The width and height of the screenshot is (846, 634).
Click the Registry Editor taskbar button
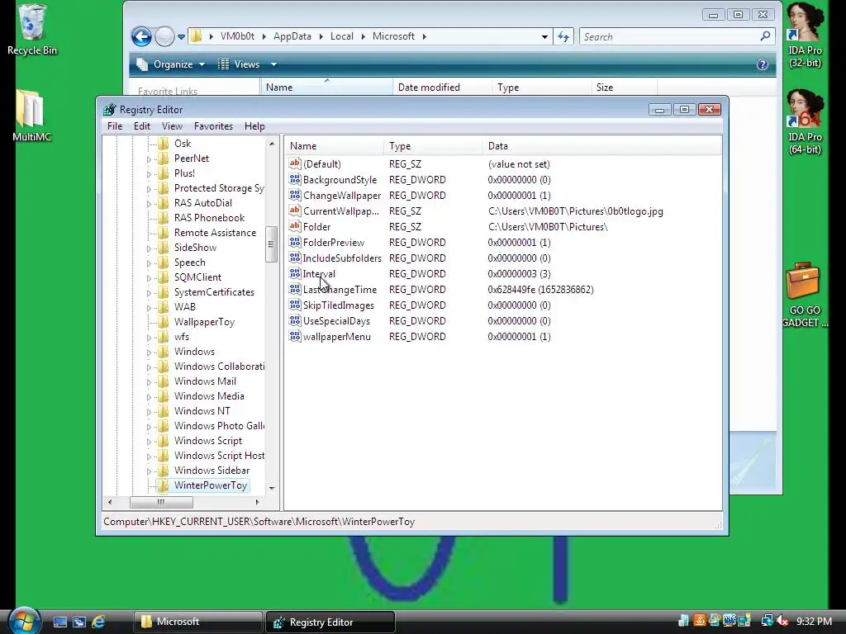330,622
